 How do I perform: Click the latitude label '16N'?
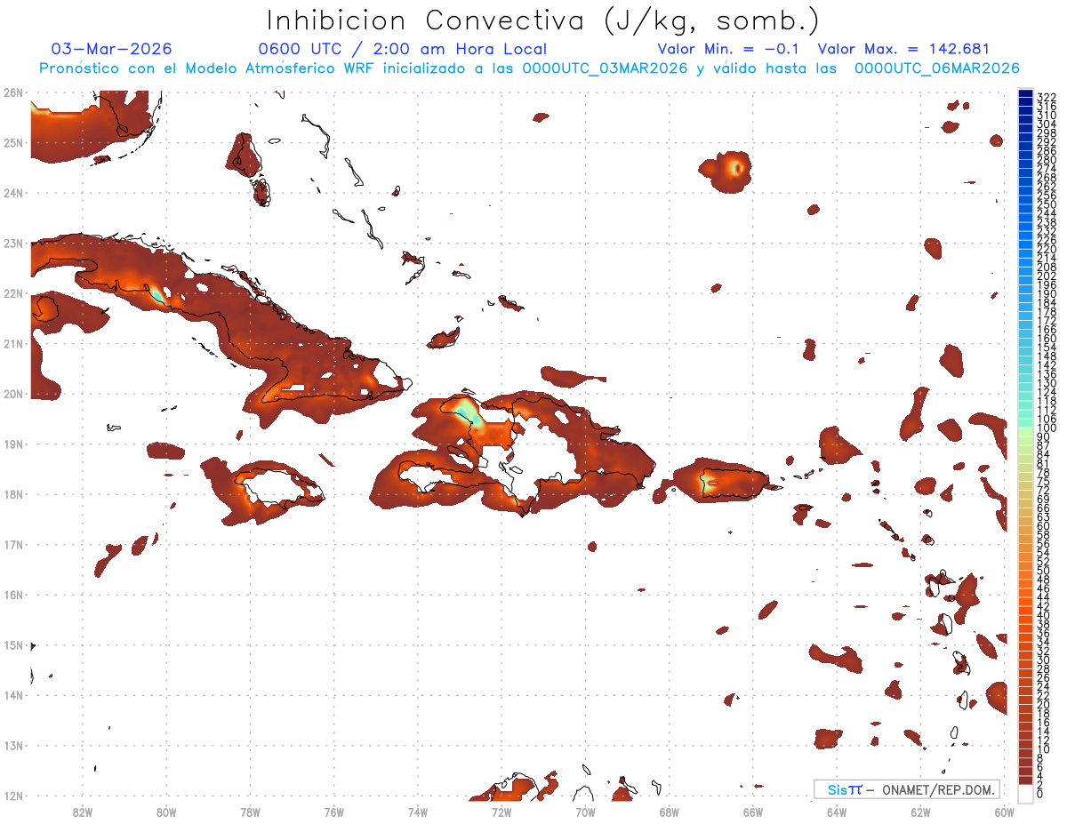pos(12,595)
